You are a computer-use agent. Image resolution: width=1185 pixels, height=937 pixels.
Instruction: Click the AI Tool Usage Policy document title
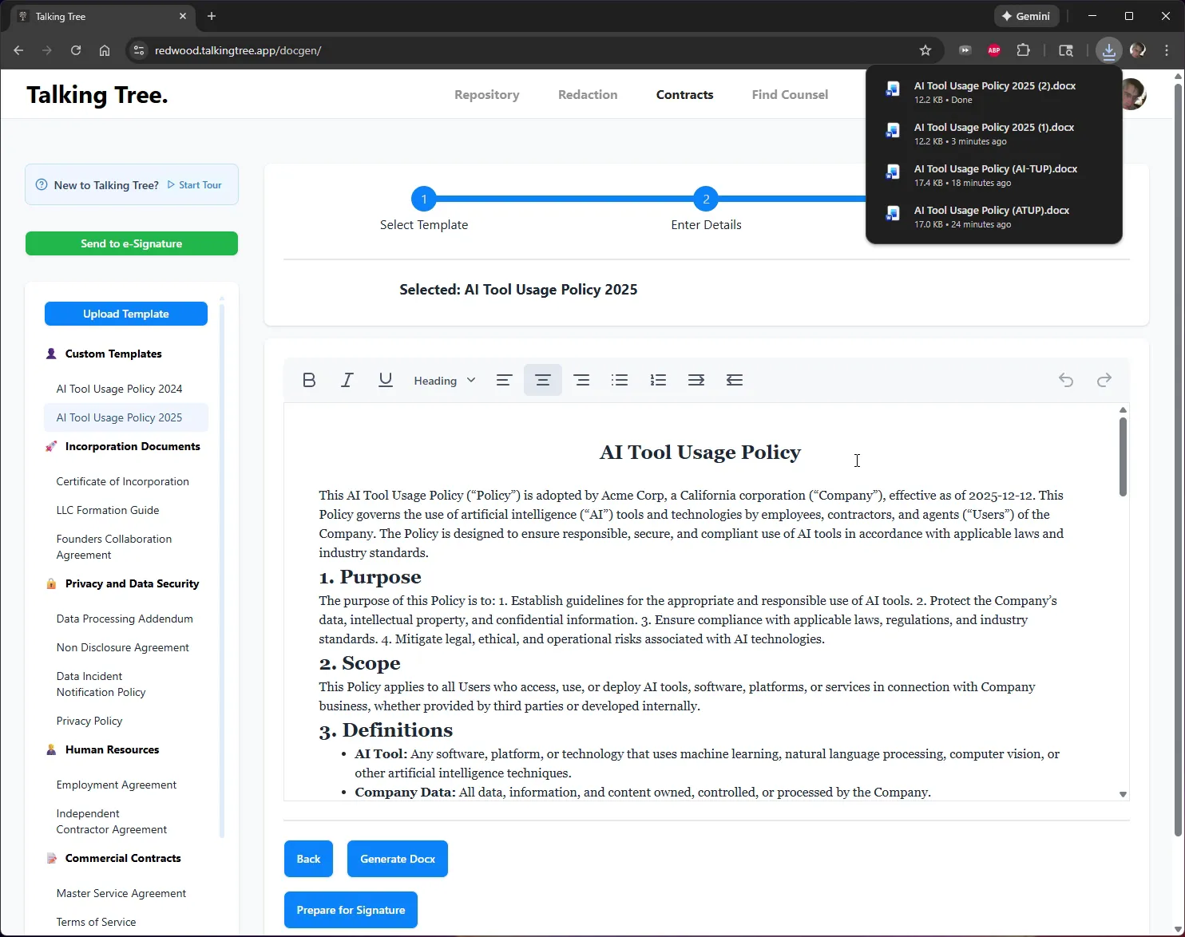(700, 453)
